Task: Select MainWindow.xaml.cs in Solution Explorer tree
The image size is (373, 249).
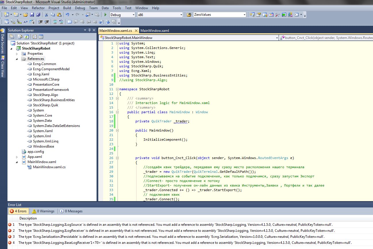Action: pyautogui.click(x=49, y=167)
